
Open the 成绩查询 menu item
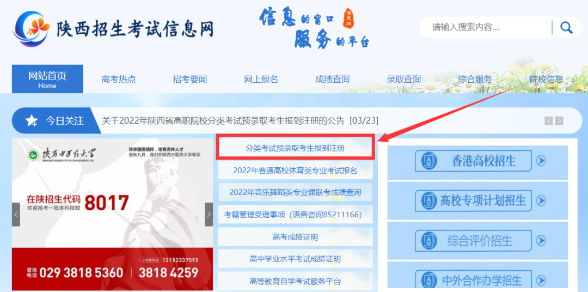[332, 80]
